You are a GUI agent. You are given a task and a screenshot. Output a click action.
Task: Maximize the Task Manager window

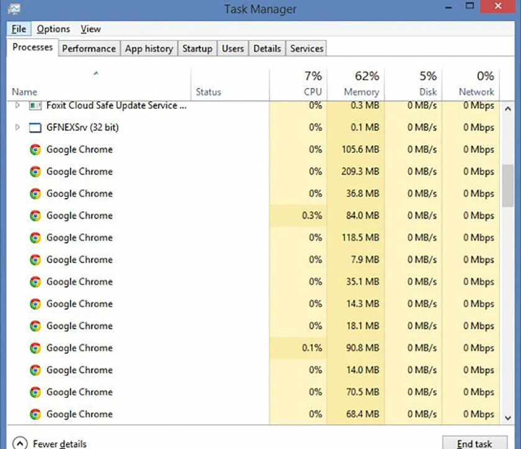[x=470, y=6]
